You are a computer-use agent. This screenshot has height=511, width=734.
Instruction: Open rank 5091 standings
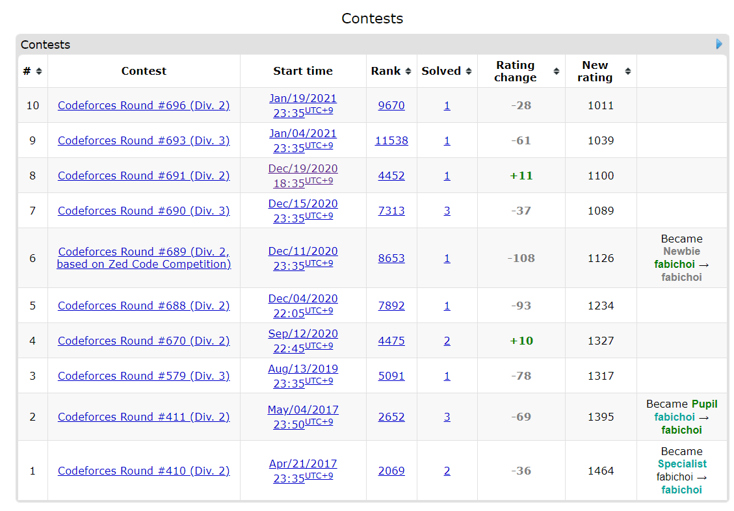tap(391, 376)
